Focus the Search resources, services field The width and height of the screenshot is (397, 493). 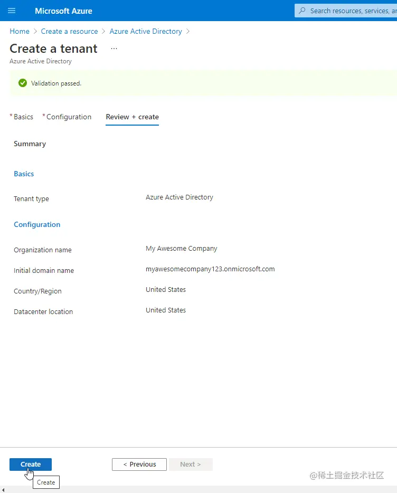point(346,11)
